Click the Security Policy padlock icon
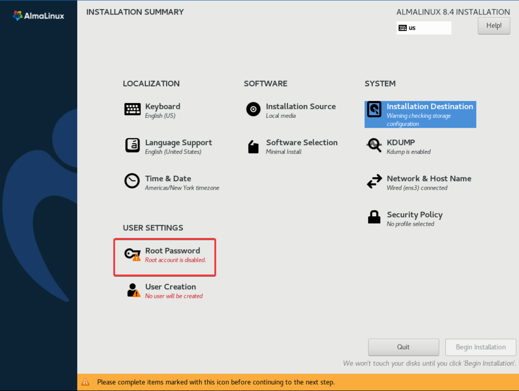519x391 pixels. 374,217
